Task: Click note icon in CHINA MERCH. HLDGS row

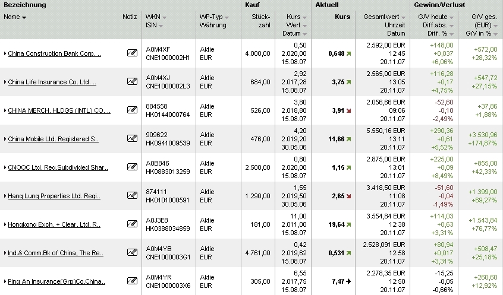Action: click(x=132, y=110)
